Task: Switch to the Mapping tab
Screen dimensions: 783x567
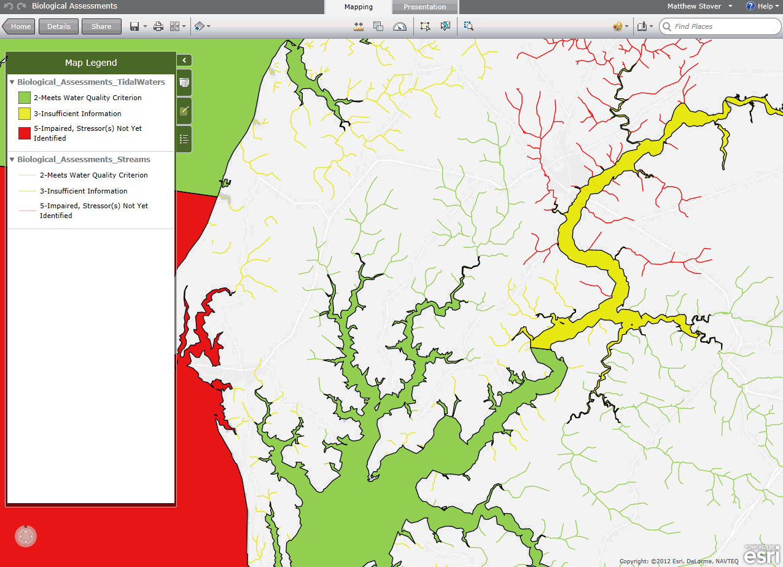Action: tap(358, 7)
